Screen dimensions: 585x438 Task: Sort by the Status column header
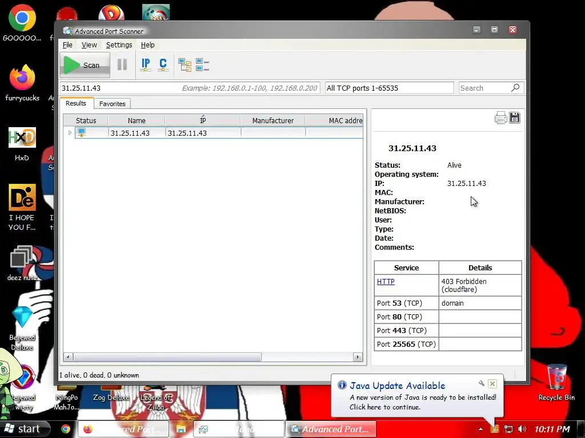tap(86, 120)
